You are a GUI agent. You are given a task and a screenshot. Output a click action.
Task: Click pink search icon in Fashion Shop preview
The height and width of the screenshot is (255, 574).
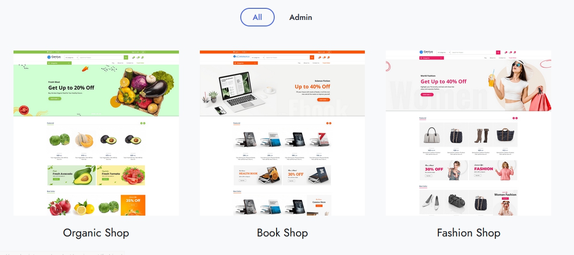498,52
